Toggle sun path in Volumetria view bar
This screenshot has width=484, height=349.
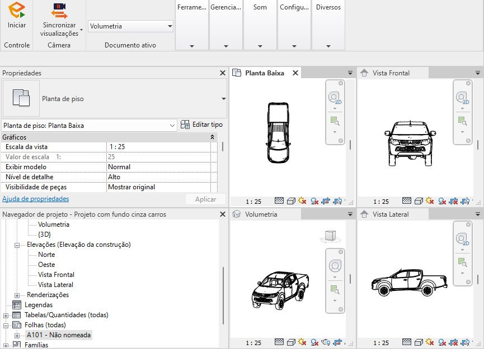click(302, 342)
